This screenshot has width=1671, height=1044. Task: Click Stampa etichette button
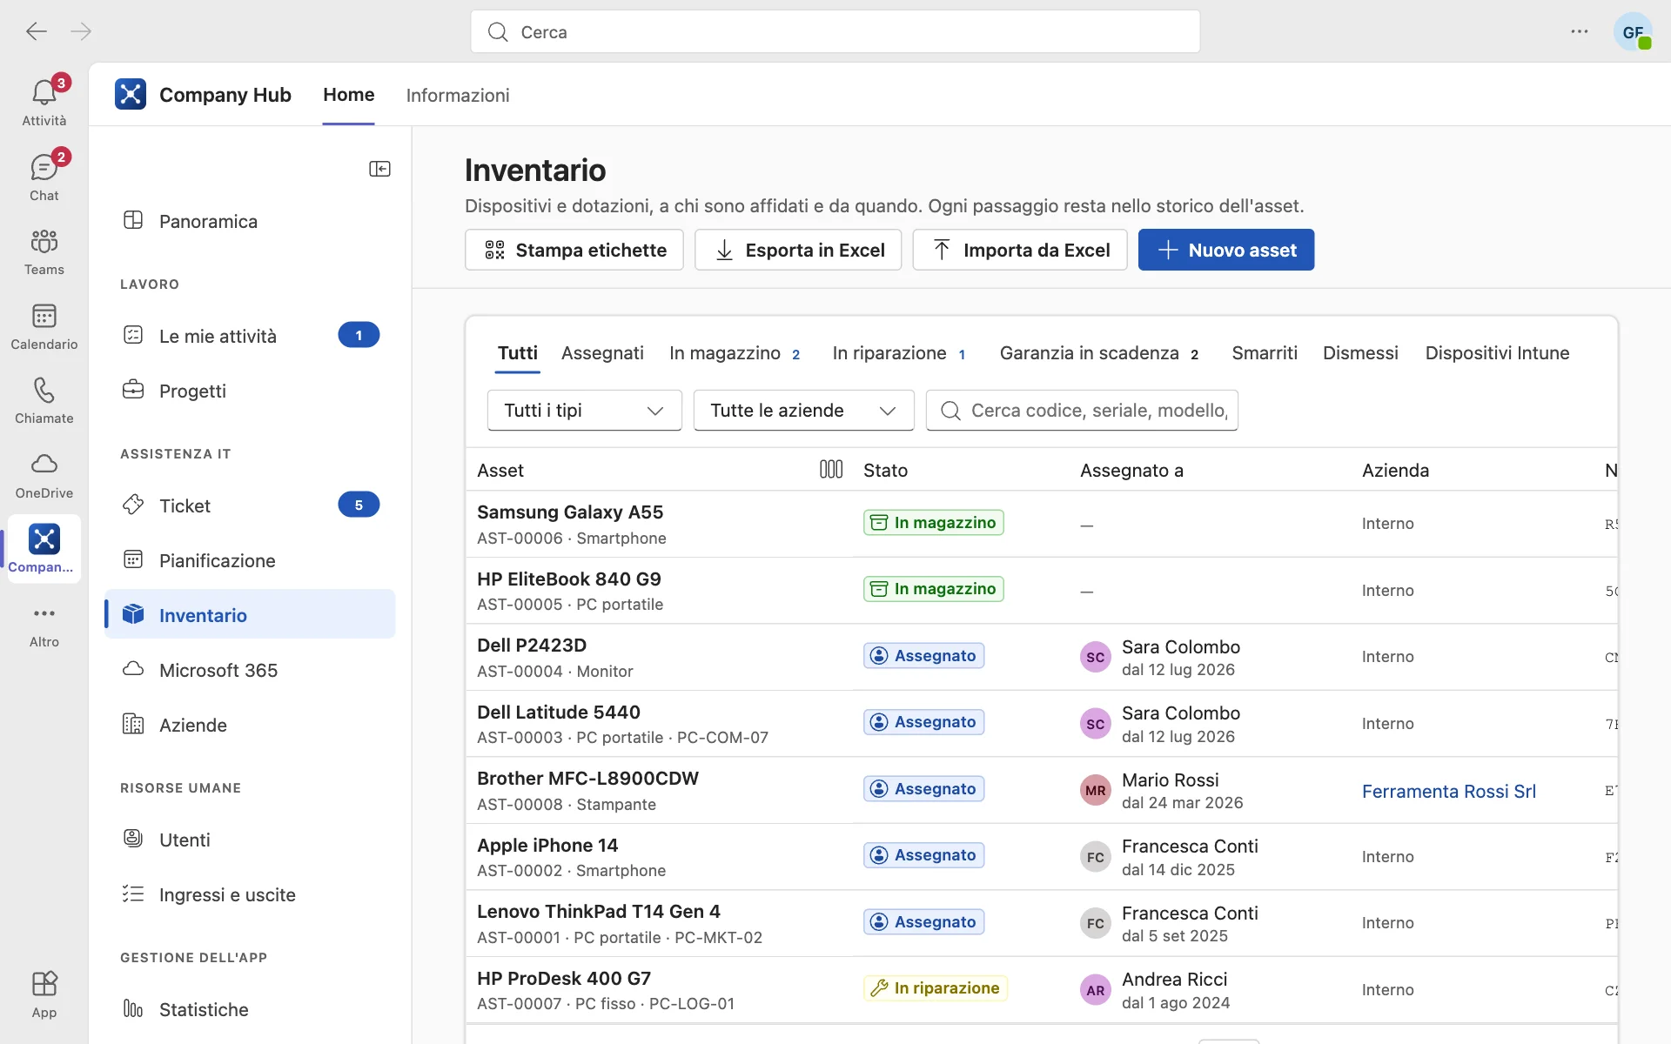click(574, 250)
